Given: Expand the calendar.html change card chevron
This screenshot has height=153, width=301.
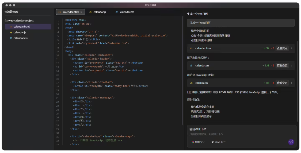Looking at the screenshot, I should (292, 48).
